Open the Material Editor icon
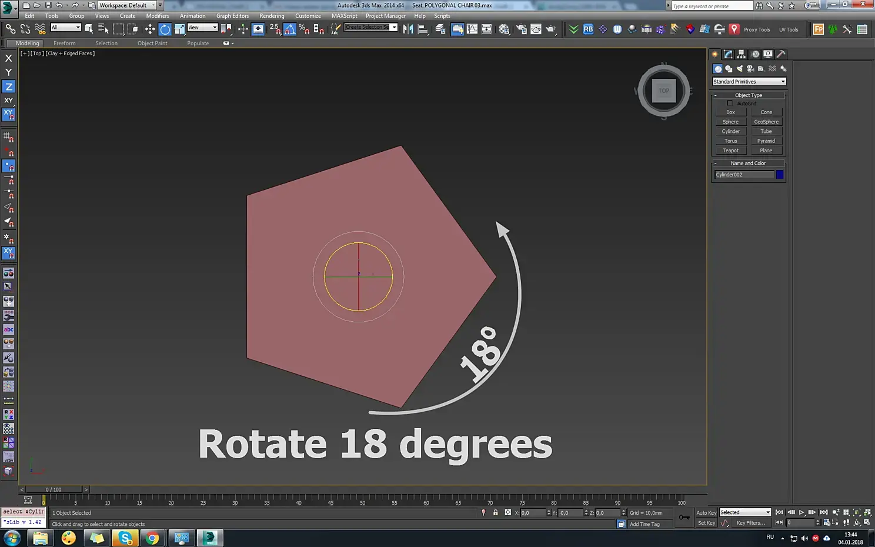875x547 pixels. pos(504,29)
